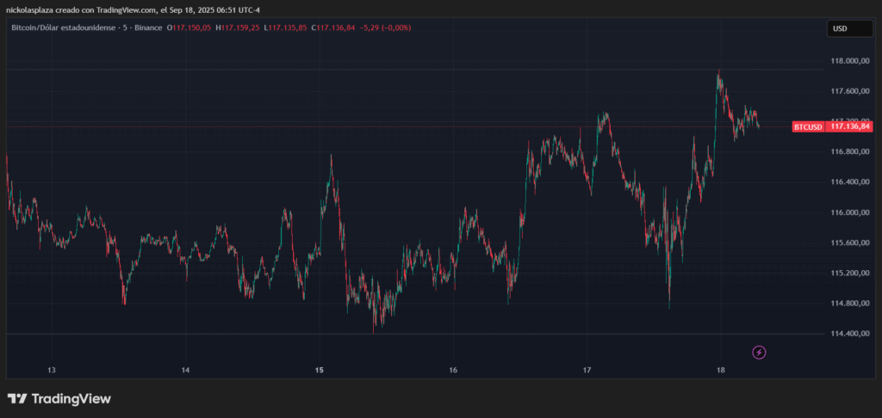
Task: Click the current price label 117.136,84 on axis
Action: point(850,126)
